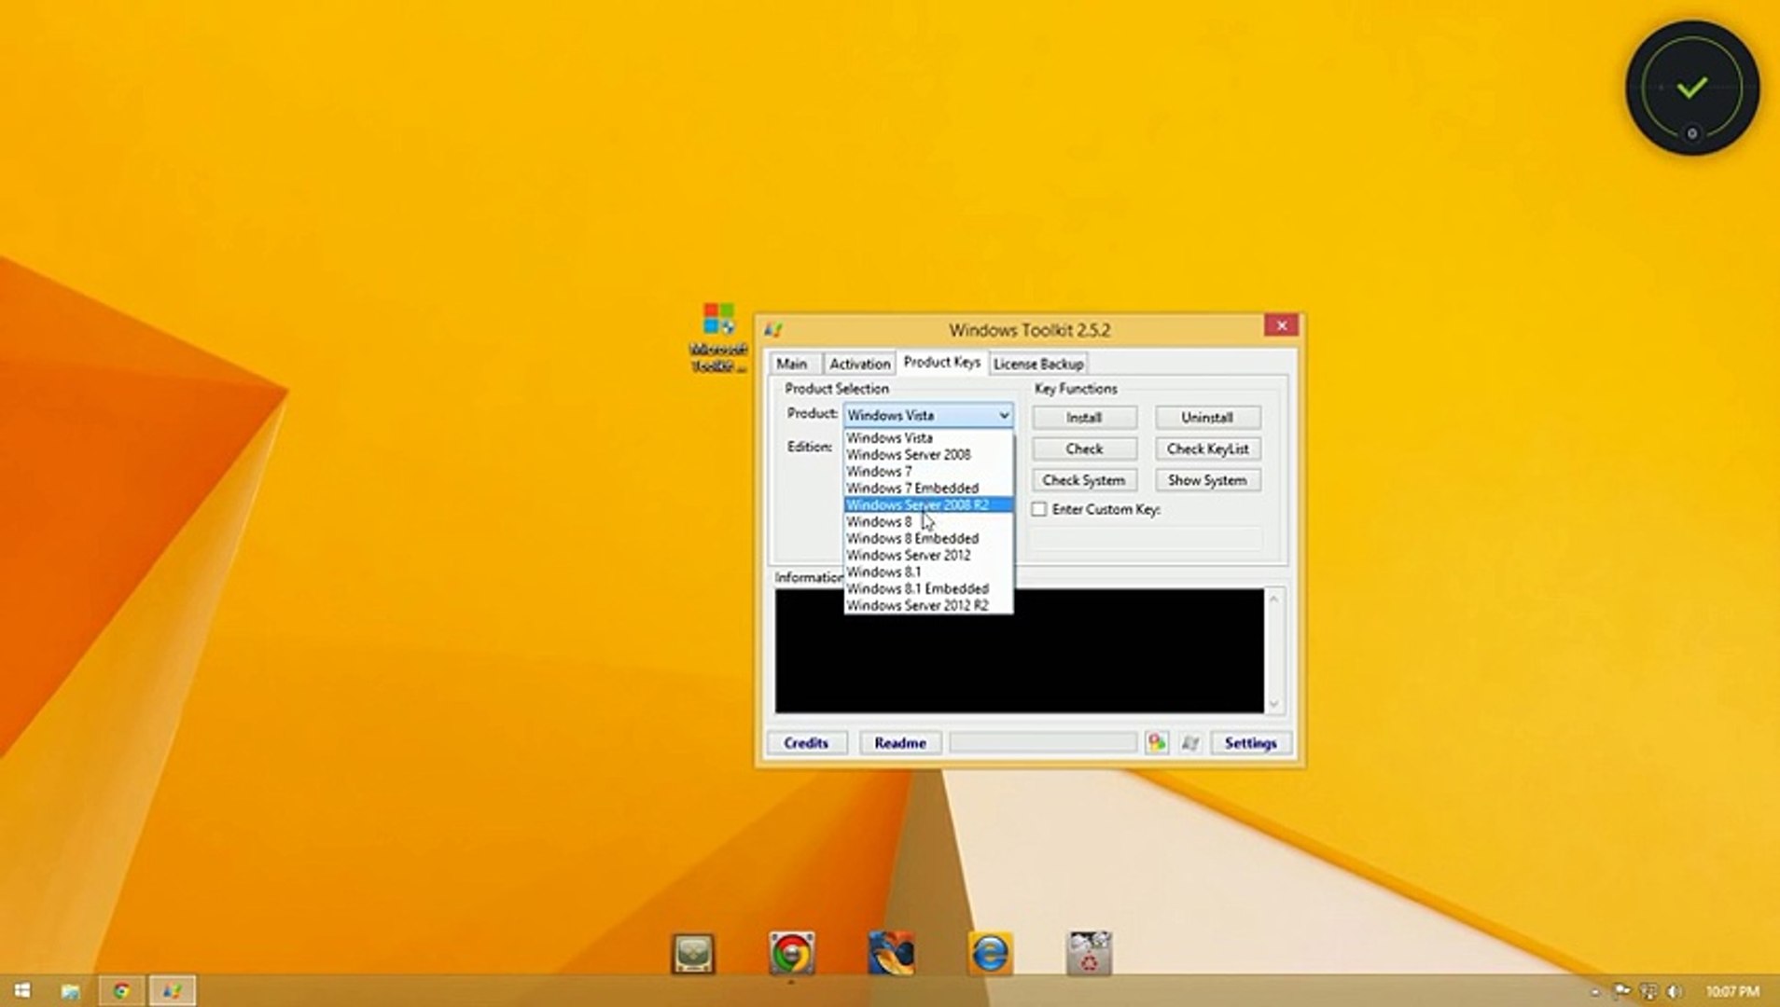The height and width of the screenshot is (1007, 1780).
Task: Launch Firefox from the dock
Action: coord(891,954)
